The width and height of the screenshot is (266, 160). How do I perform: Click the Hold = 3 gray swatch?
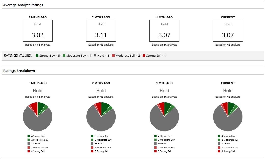95,55
